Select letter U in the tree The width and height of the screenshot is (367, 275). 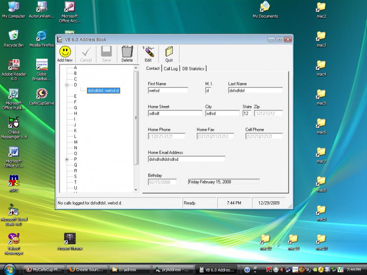(x=75, y=188)
